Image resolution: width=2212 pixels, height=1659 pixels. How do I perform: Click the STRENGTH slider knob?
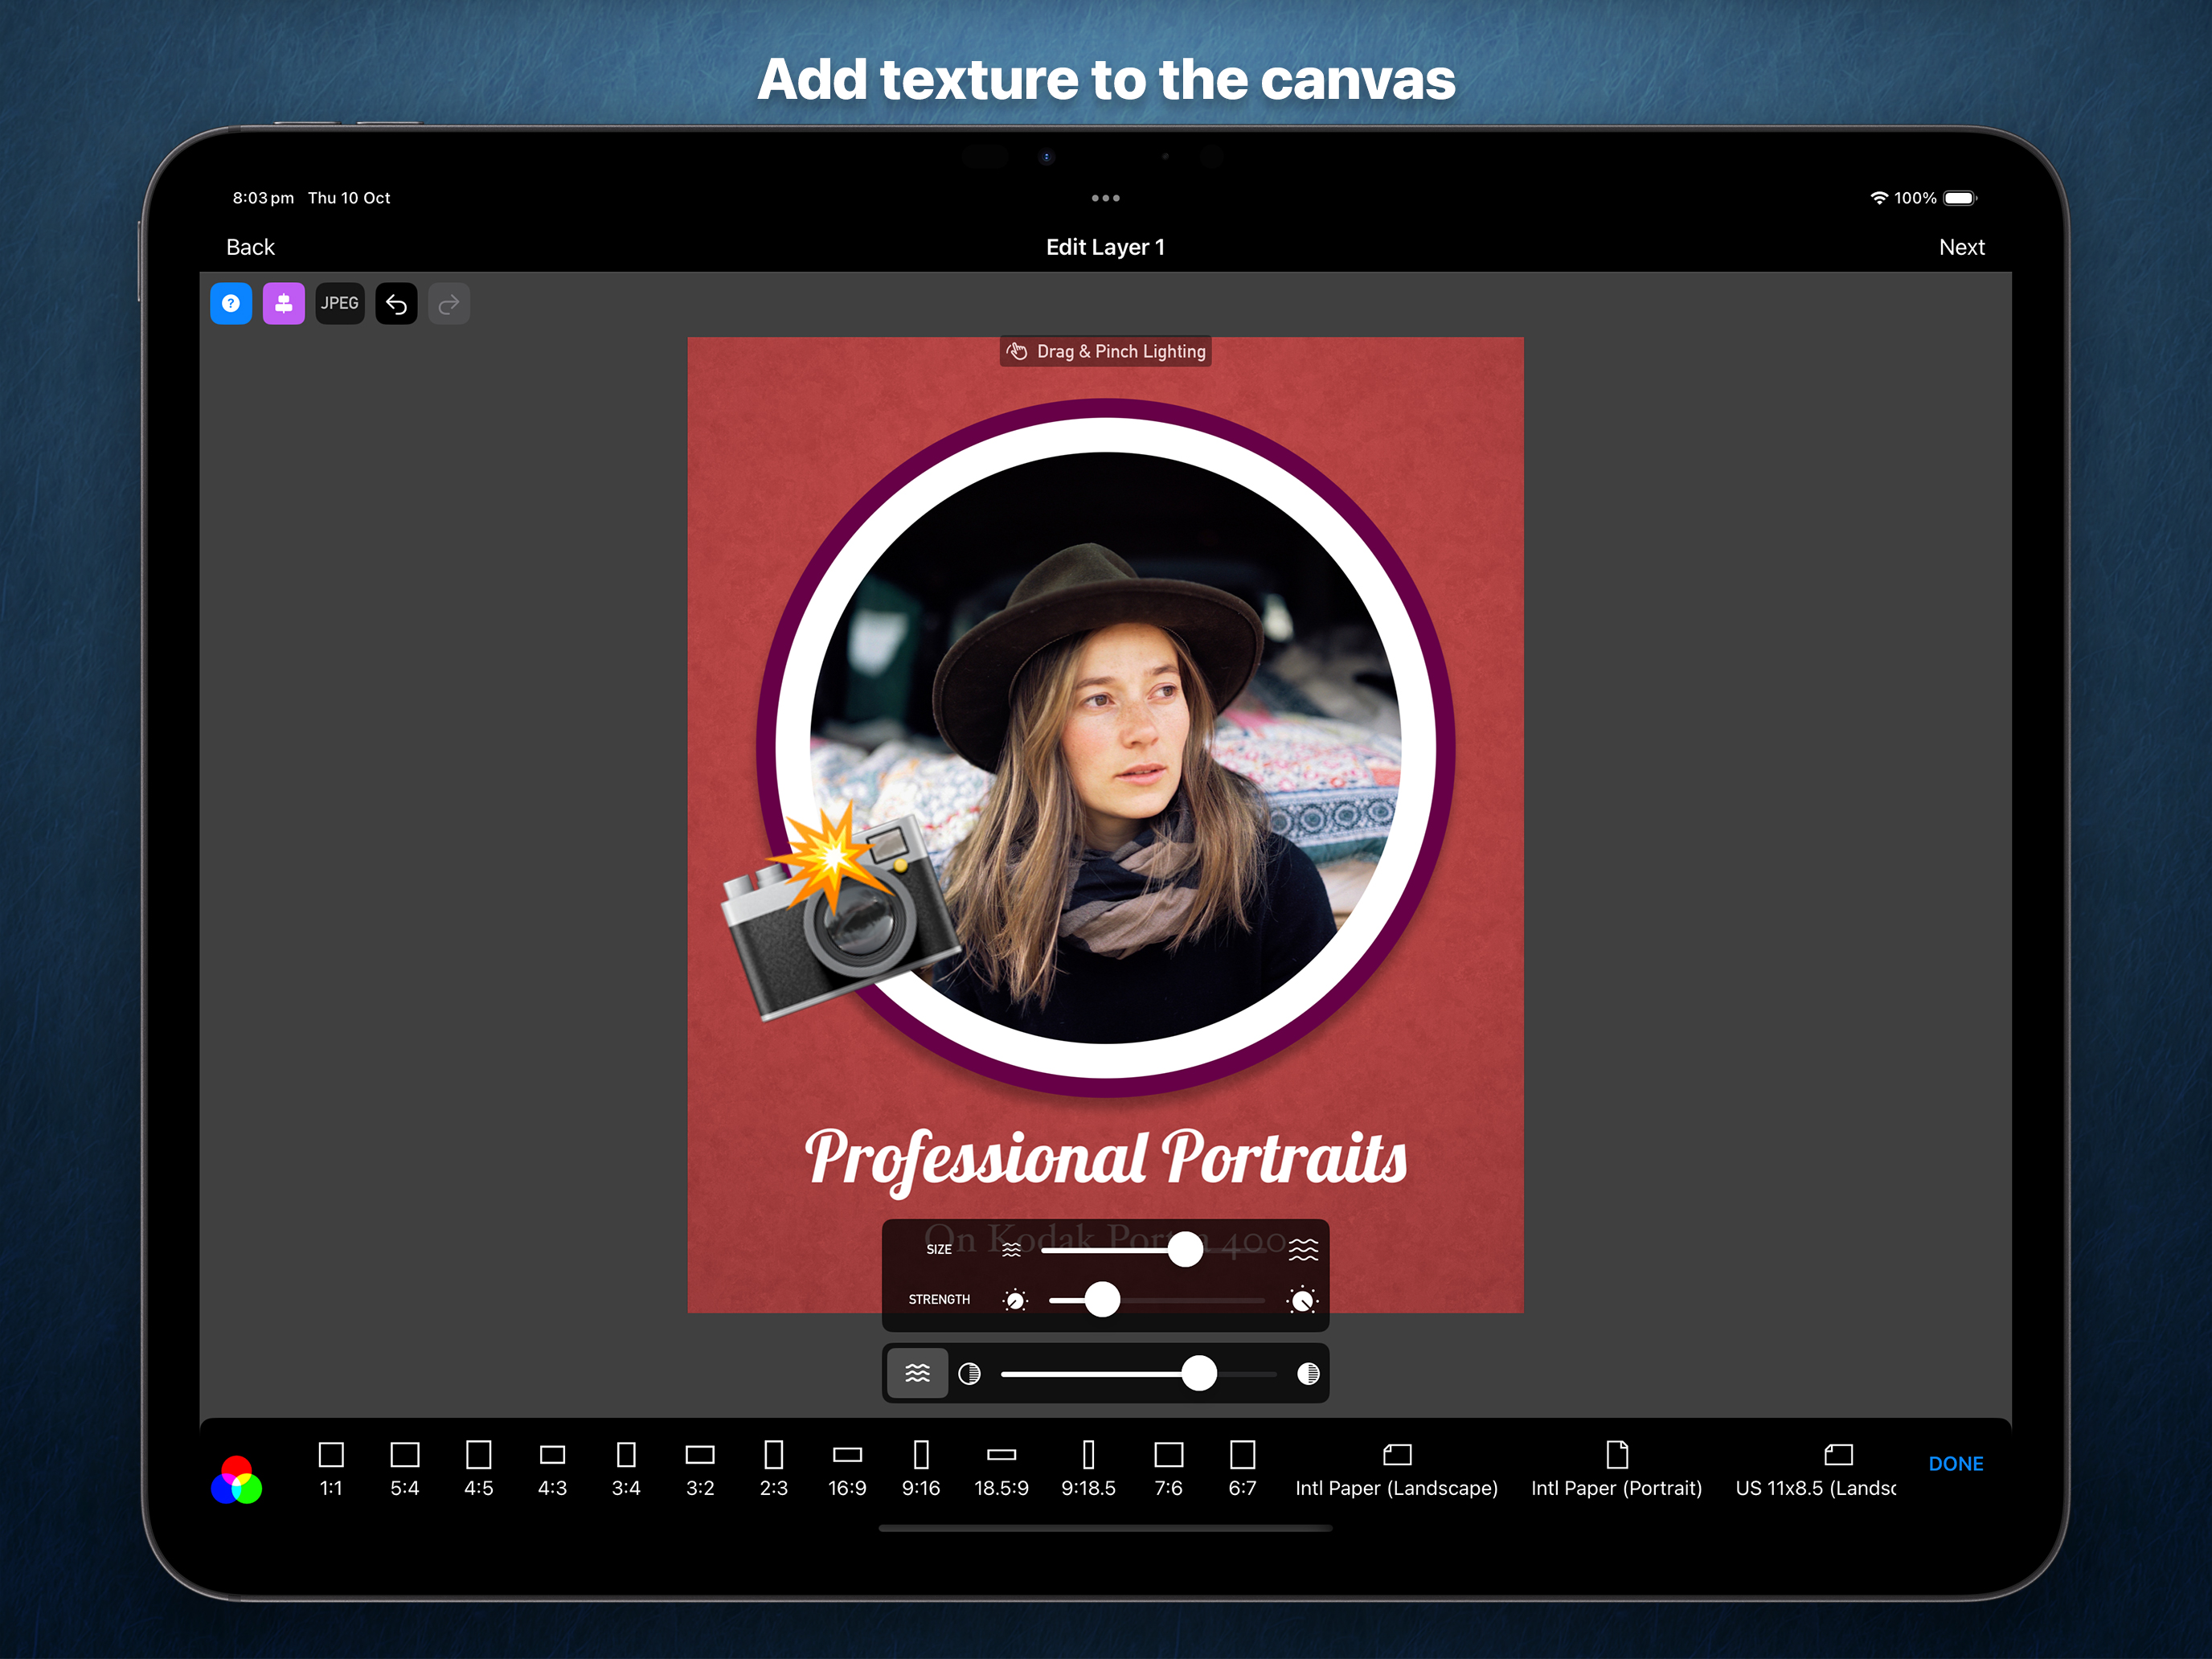tap(1102, 1299)
